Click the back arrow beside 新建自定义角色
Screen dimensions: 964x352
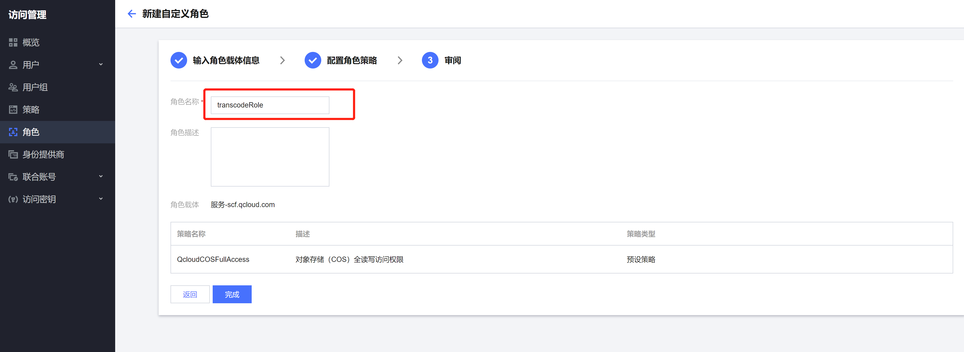(131, 14)
